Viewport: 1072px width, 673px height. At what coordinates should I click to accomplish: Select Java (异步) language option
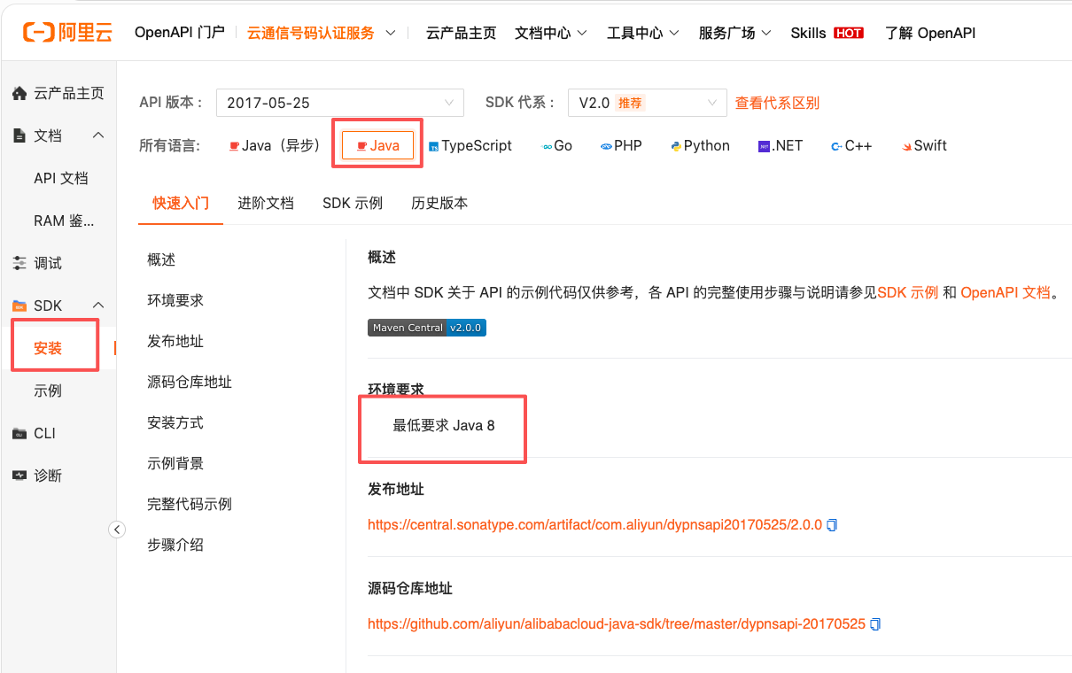[x=274, y=146]
